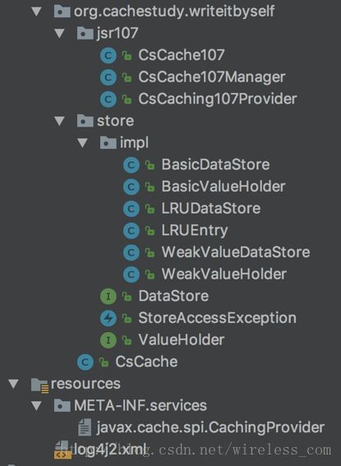341x466 pixels.
Task: Select the CsCaching107Provider class
Action: coord(218,99)
